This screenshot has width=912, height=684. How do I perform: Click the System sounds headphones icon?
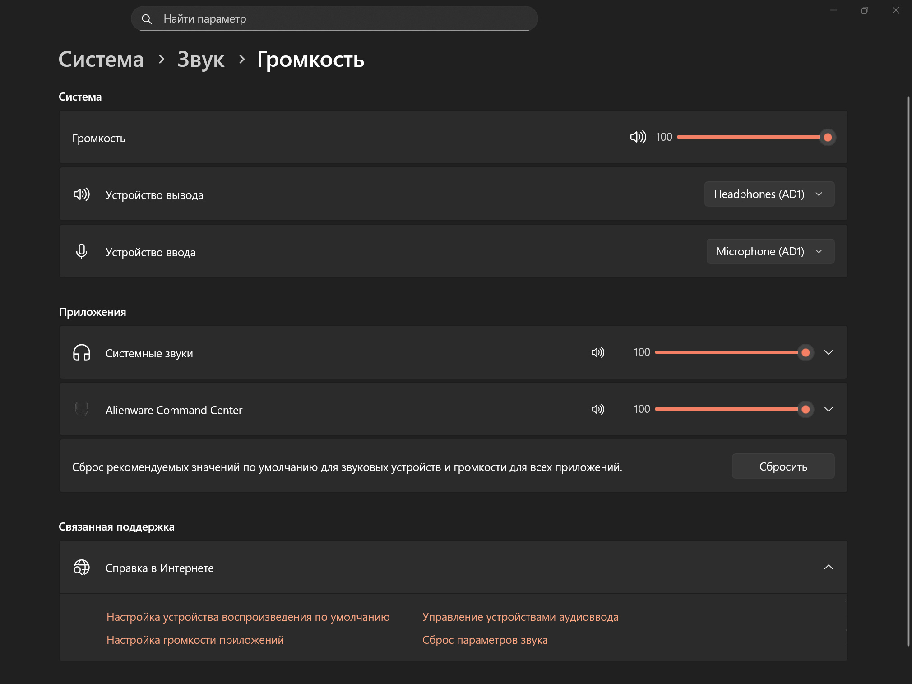[x=82, y=353]
